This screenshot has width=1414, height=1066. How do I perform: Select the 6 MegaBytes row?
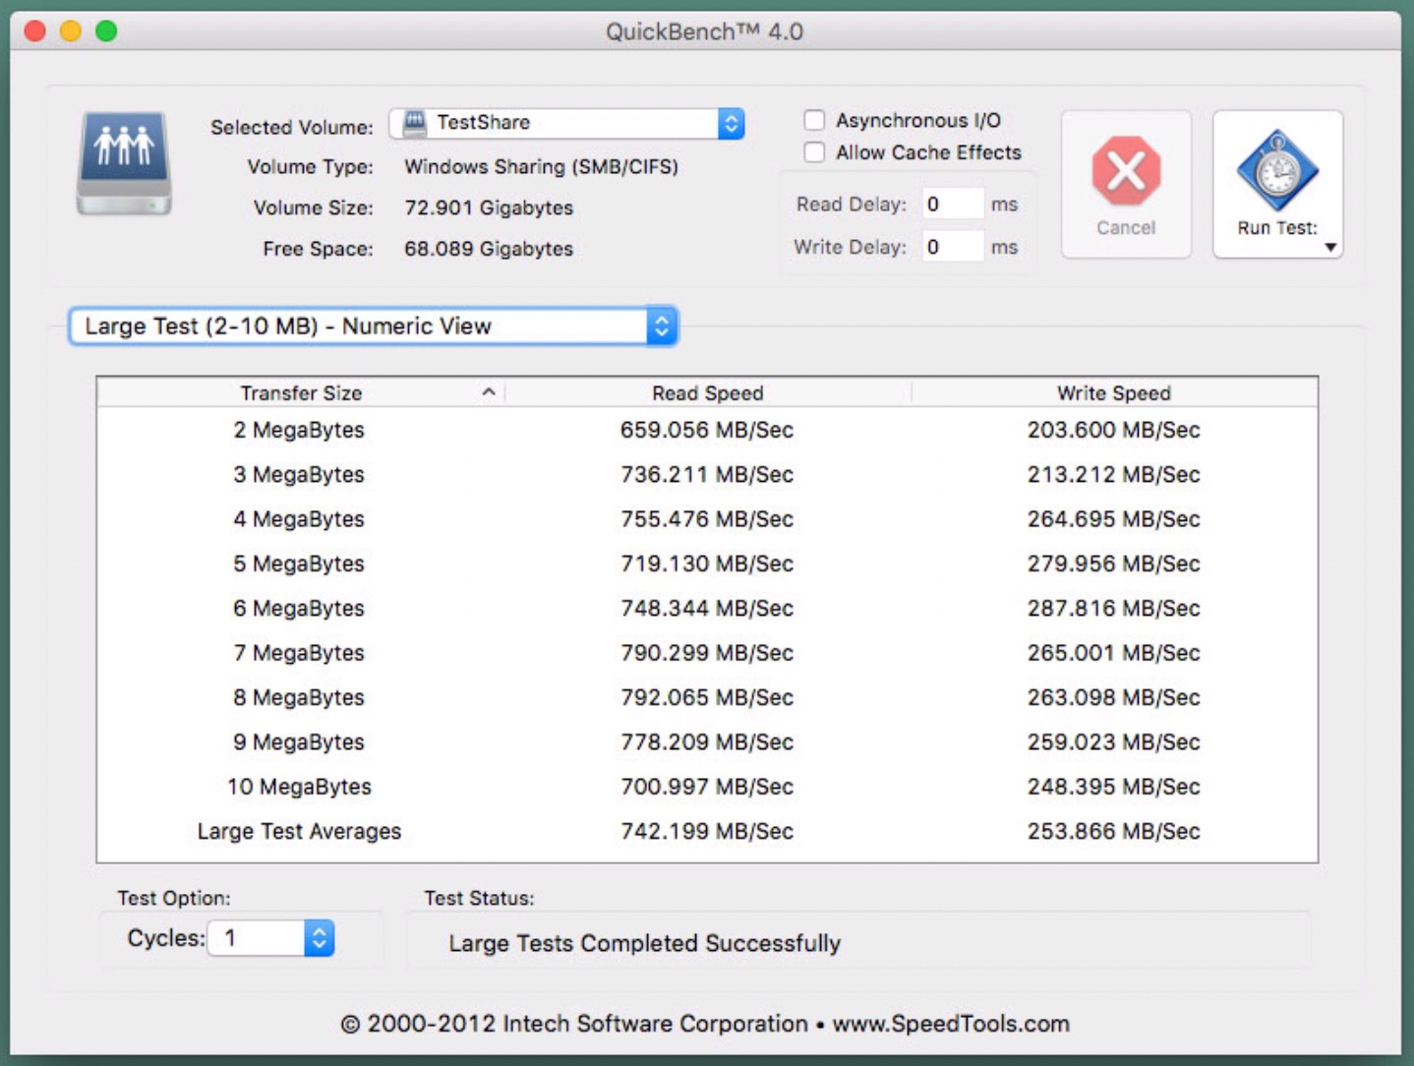(707, 608)
